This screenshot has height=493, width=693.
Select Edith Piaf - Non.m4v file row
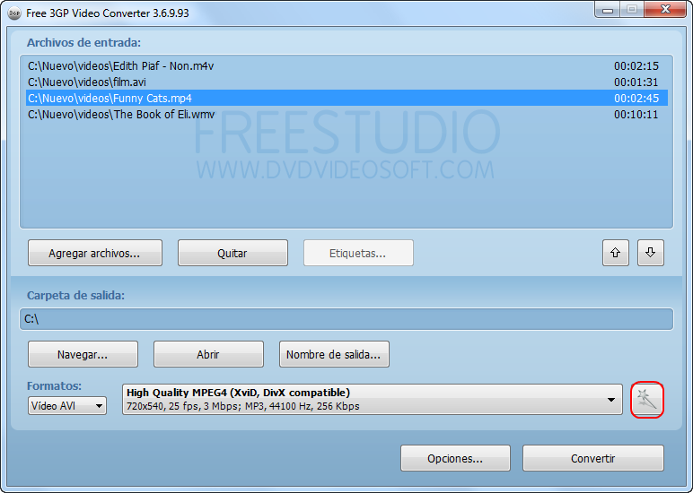click(346, 65)
